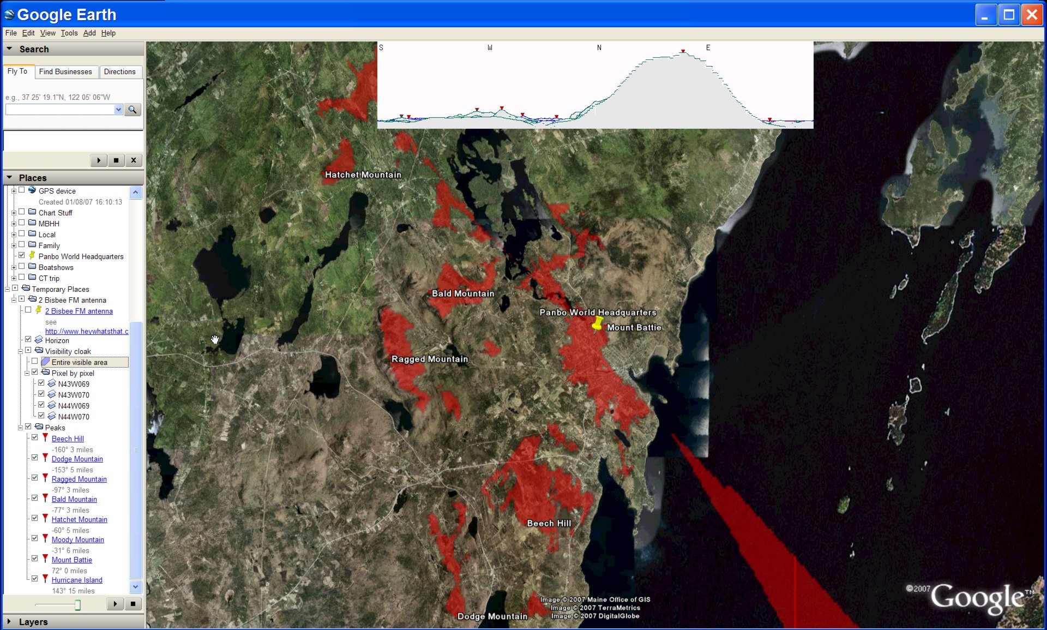Collapse the Search panel header
This screenshot has width=1047, height=630.
pos(73,49)
